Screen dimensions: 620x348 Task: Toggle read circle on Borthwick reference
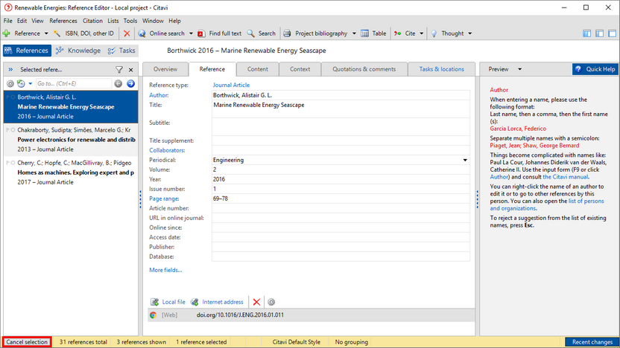(x=13, y=97)
